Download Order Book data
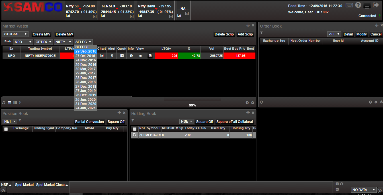Viewport: 383px width, 195px height. (x=381, y=102)
